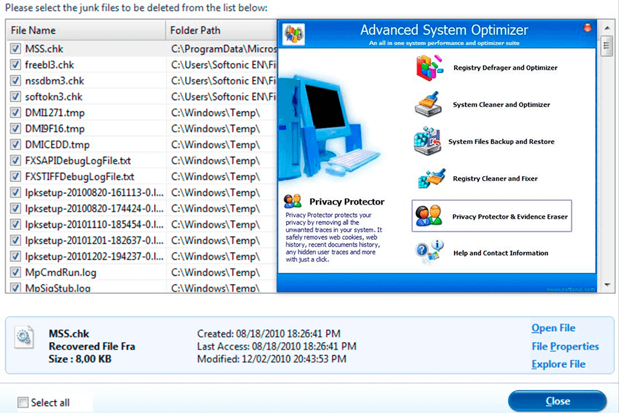This screenshot has width=619, height=413.
Task: Click the System Files Backup and Restore icon
Action: click(x=427, y=141)
